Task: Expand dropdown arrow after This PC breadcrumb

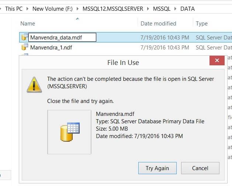Action: (x=27, y=9)
